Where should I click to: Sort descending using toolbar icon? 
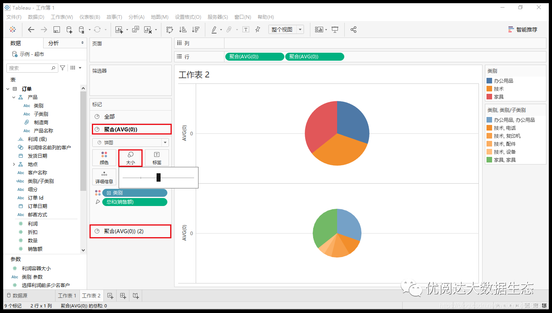(195, 30)
